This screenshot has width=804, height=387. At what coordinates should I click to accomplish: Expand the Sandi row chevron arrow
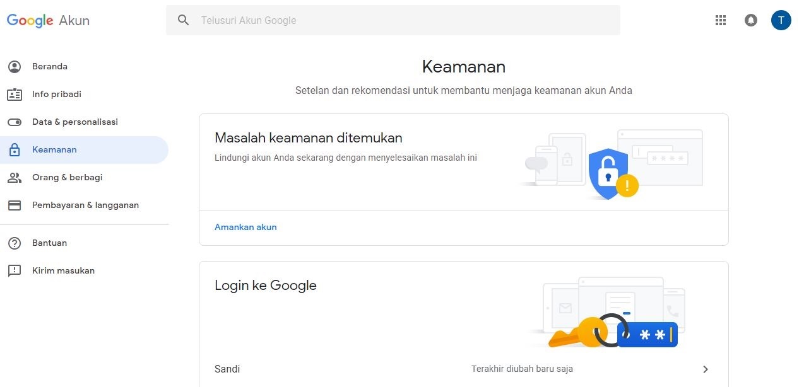[706, 369]
